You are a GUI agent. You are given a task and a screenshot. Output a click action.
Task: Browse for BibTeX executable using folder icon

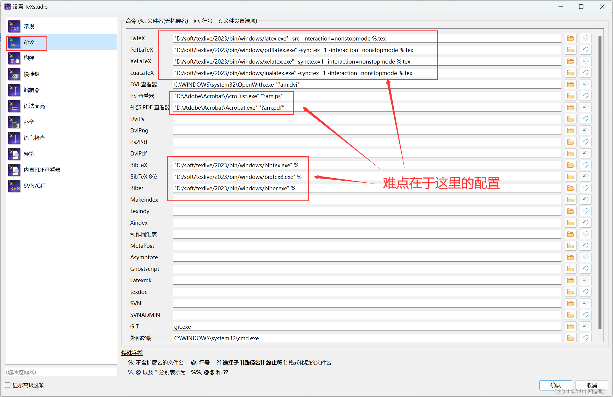[570, 165]
